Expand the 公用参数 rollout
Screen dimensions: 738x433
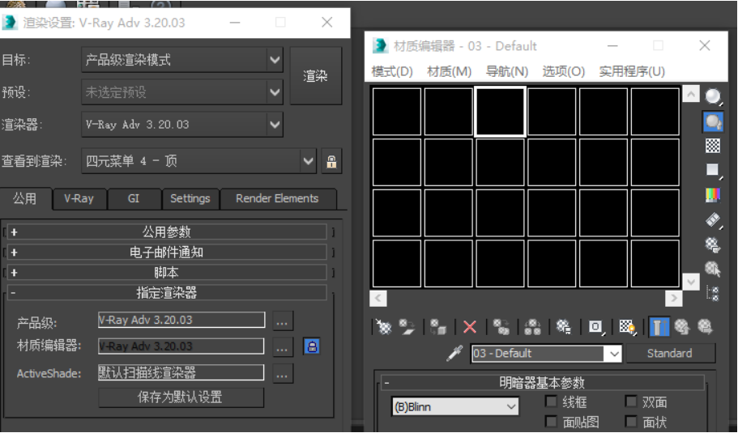(167, 231)
